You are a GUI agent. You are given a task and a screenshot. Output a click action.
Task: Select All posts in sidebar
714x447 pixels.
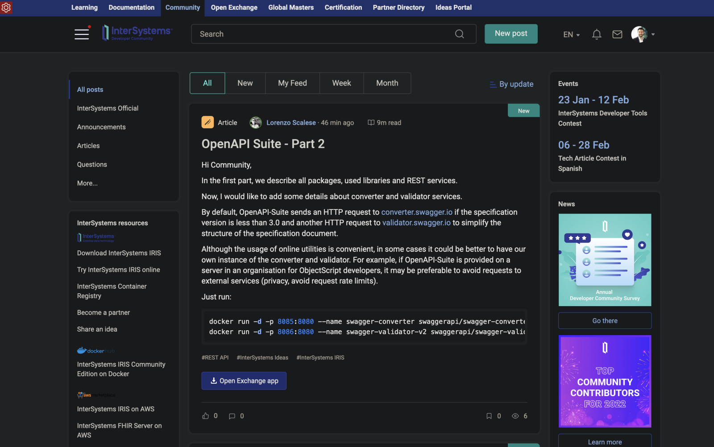pos(90,90)
